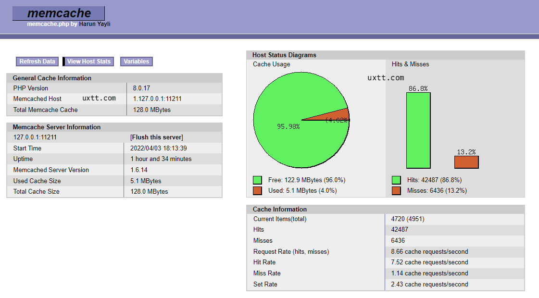Select the Memcached Host value 1.127.0.0.1:11211

[157, 99]
